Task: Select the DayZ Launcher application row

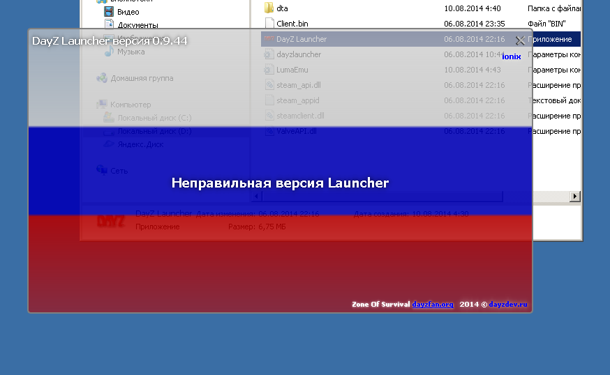Action: (420, 39)
